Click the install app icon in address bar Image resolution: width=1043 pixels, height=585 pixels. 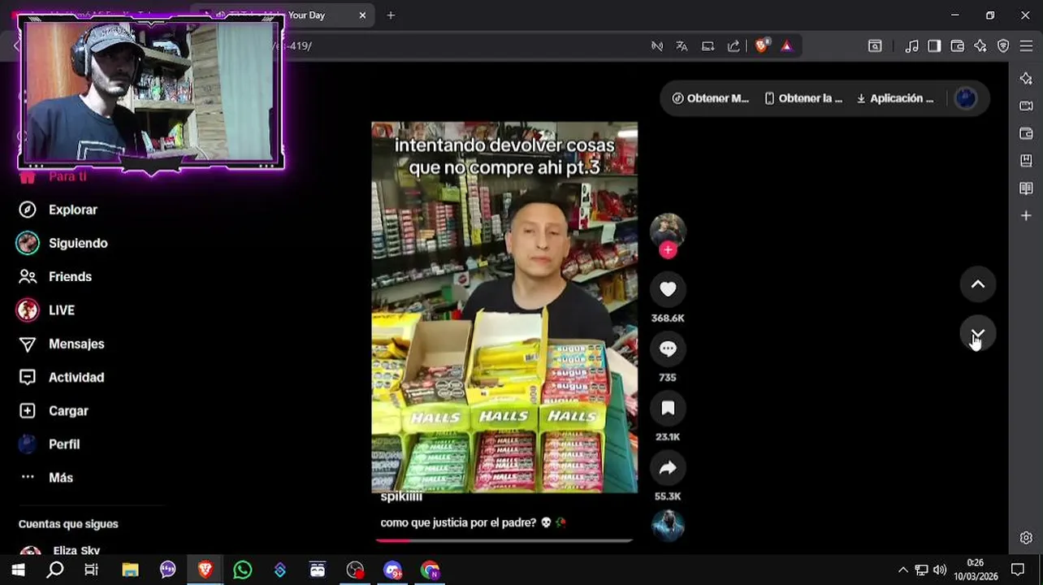[x=708, y=46]
